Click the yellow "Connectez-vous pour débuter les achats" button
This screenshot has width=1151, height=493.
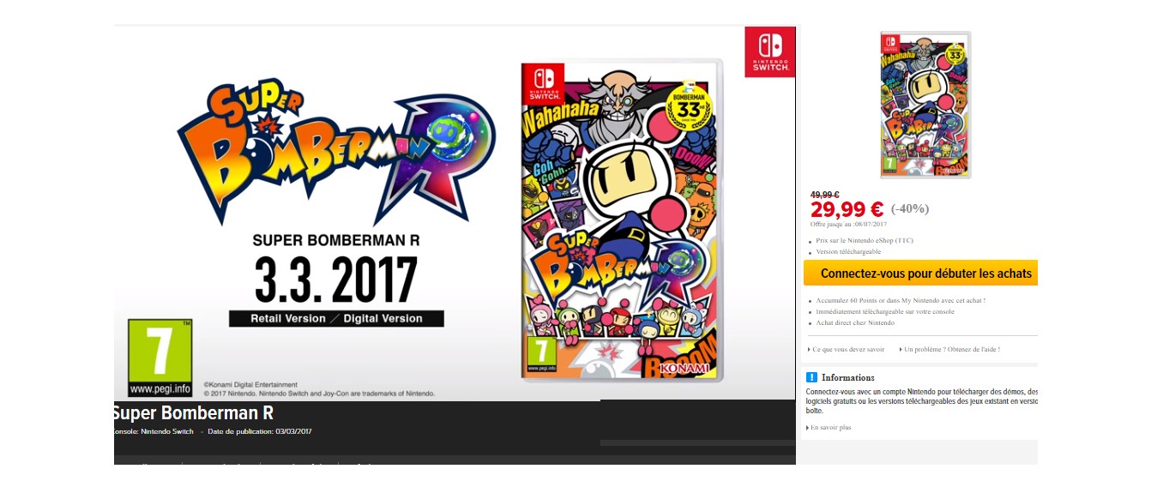click(920, 274)
